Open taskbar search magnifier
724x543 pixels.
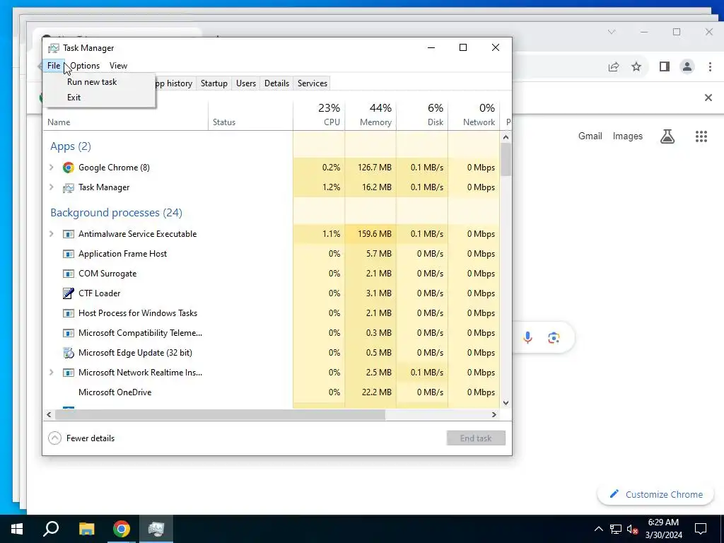coord(51,529)
